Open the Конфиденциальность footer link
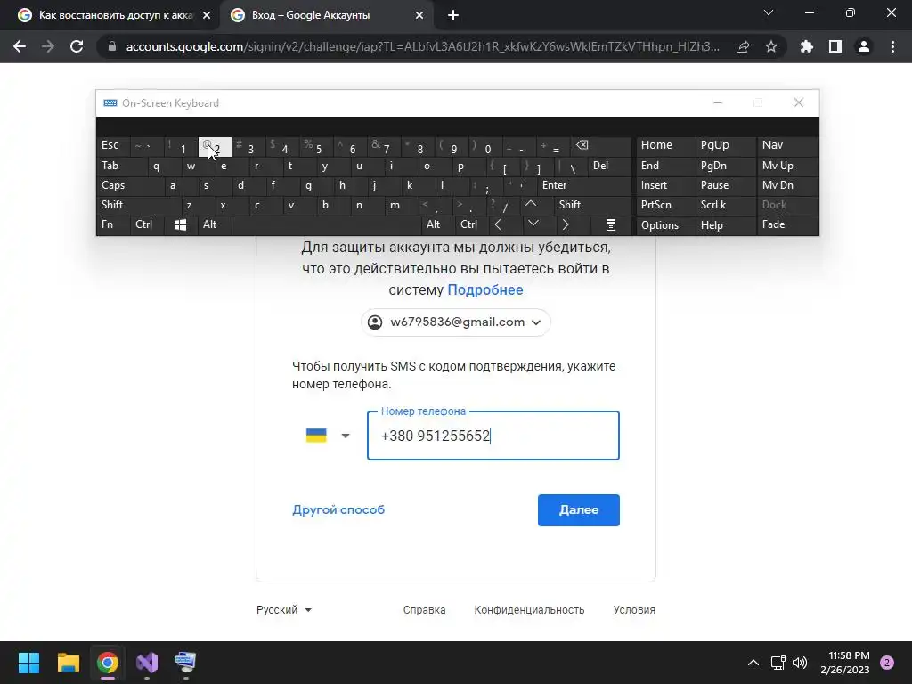 click(529, 609)
